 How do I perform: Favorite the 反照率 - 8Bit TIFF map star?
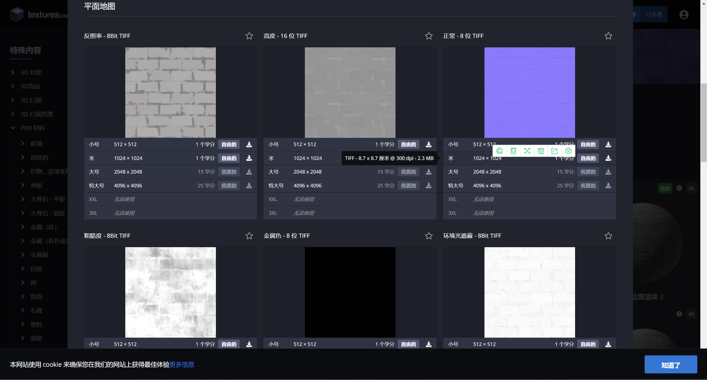coord(249,36)
